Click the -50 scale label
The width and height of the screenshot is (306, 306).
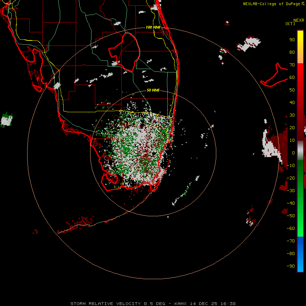(x=291, y=216)
